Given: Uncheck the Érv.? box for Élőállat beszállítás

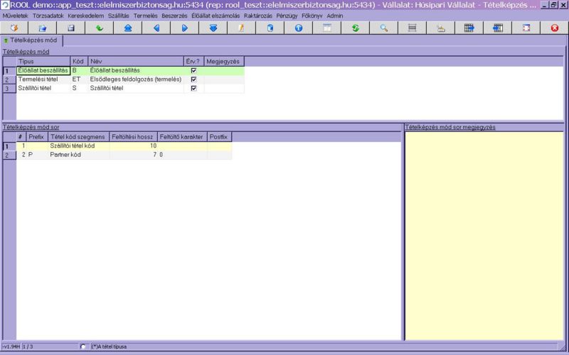Looking at the screenshot, I should (193, 70).
